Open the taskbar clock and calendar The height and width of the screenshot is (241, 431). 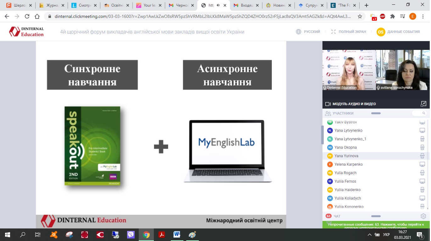tap(403, 234)
